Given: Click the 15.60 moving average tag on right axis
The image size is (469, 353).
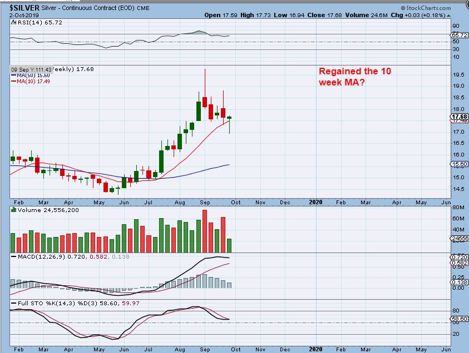Looking at the screenshot, I should click(x=460, y=164).
